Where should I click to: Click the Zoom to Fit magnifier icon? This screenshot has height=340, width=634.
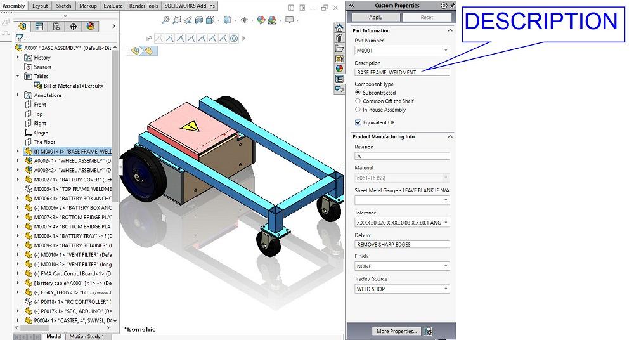coord(165,20)
